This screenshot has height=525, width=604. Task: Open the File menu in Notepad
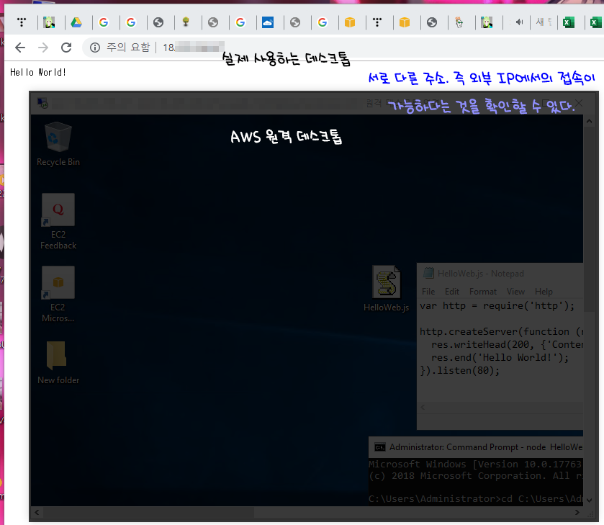[428, 292]
